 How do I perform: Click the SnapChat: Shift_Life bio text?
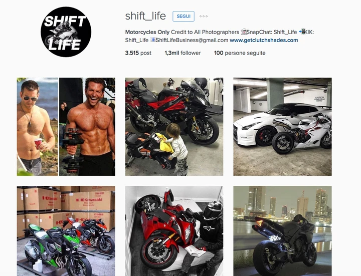272,32
